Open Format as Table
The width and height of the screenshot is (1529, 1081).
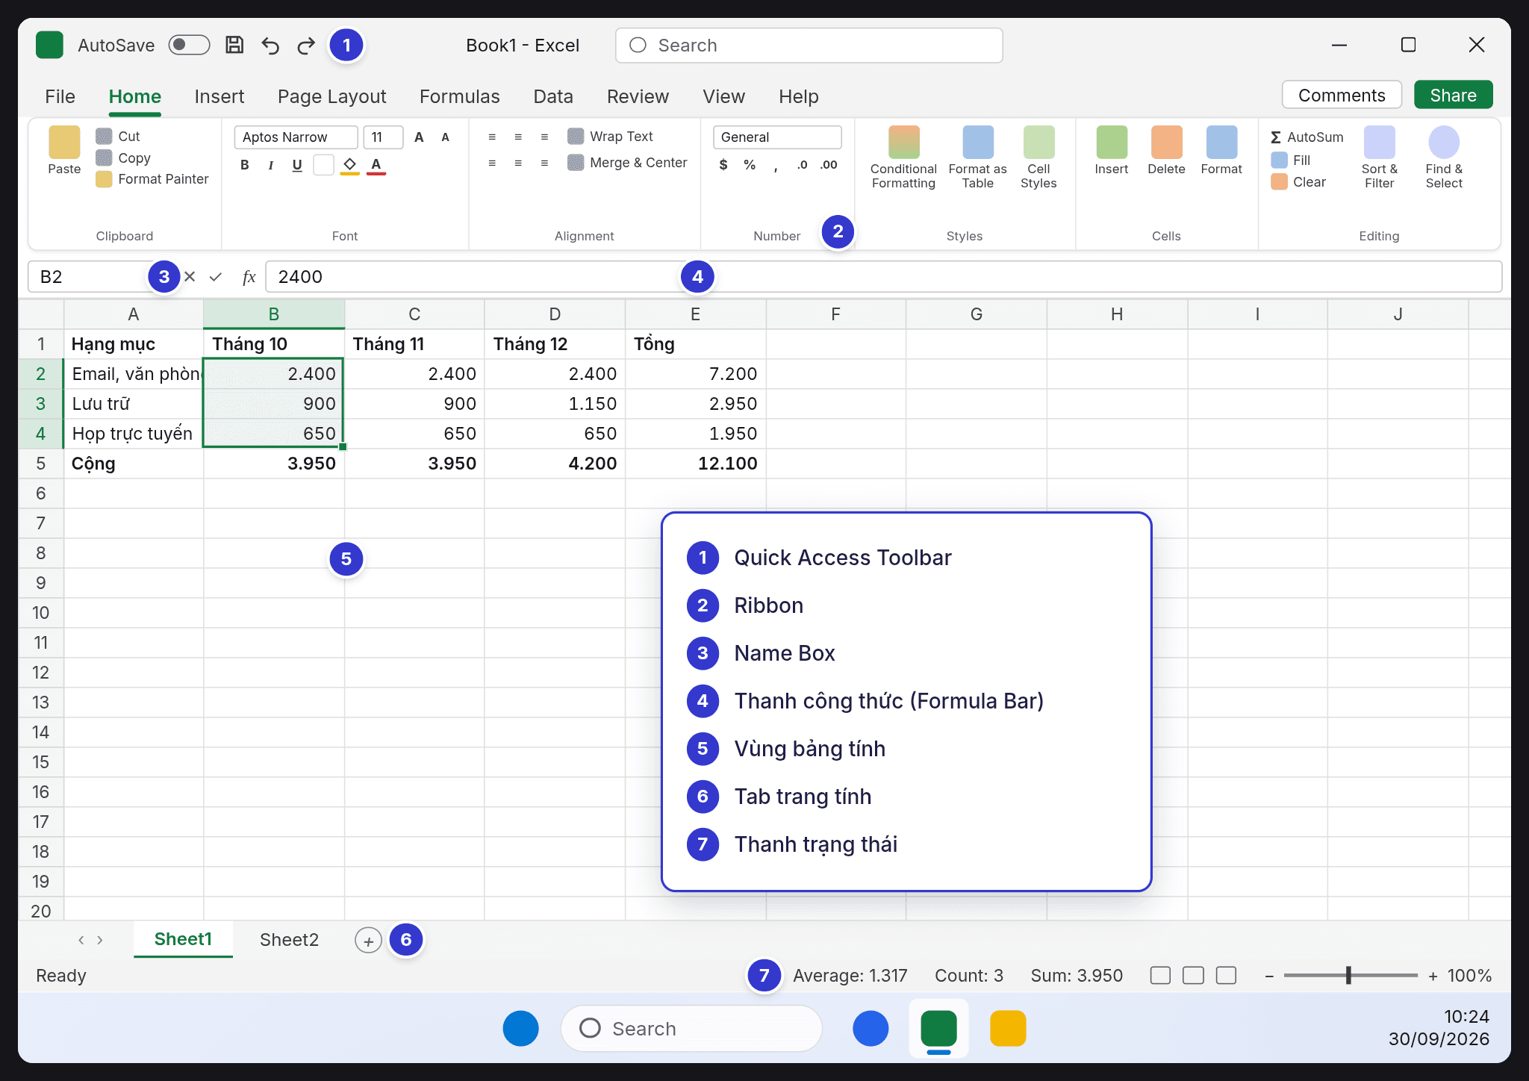(x=978, y=158)
